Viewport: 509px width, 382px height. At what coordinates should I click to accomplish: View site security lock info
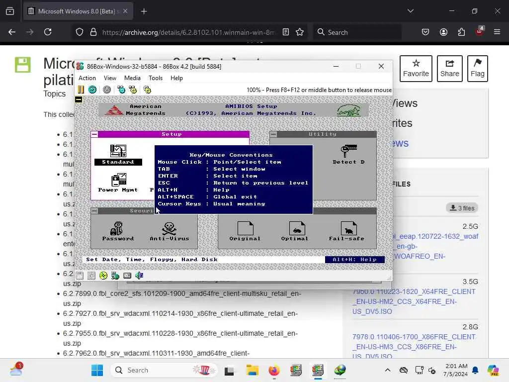coord(93,32)
